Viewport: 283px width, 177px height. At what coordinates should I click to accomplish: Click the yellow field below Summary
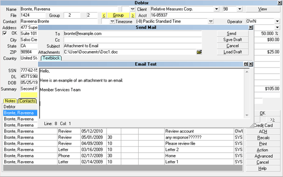29,95
